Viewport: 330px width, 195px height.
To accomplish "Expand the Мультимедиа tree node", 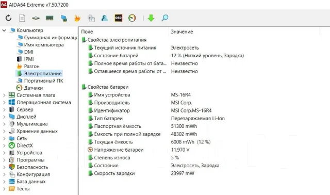I will pos(4,124).
